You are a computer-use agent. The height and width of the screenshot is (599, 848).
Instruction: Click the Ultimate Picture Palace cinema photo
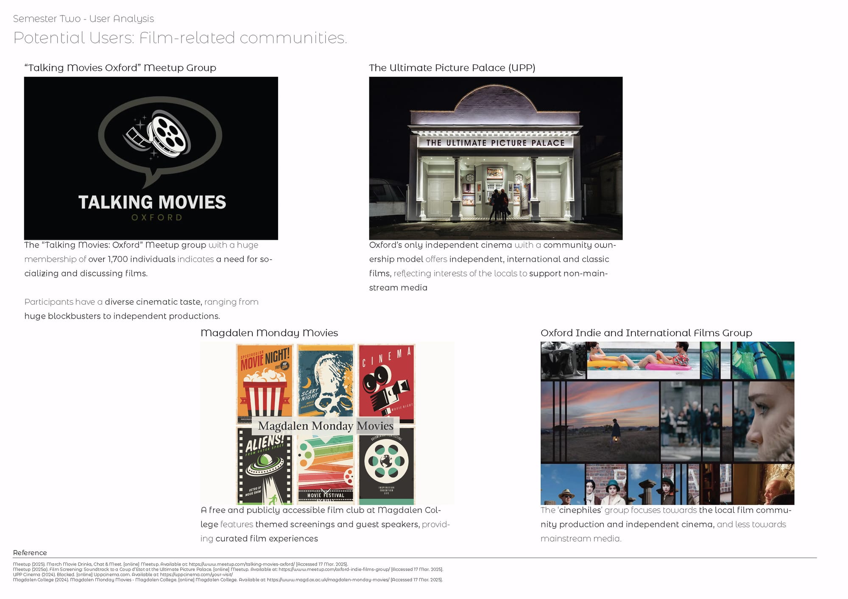tap(496, 158)
